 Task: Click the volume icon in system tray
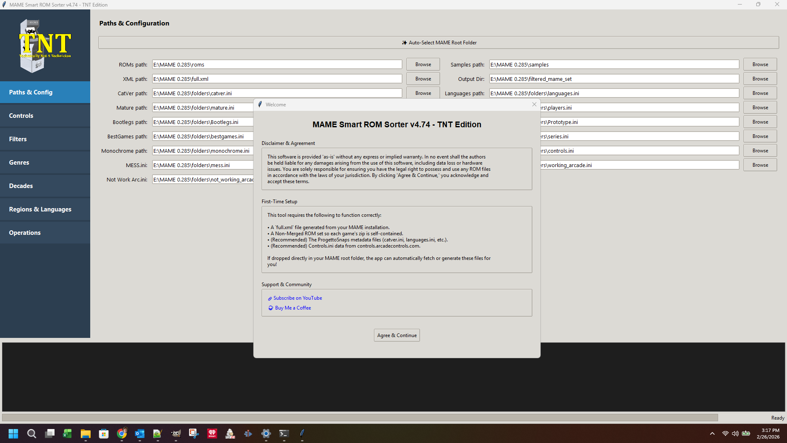point(735,434)
